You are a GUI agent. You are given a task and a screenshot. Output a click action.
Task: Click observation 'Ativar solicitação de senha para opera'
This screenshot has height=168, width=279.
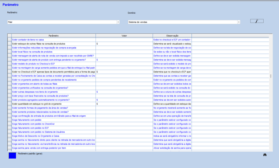pyautogui.click(x=172, y=148)
